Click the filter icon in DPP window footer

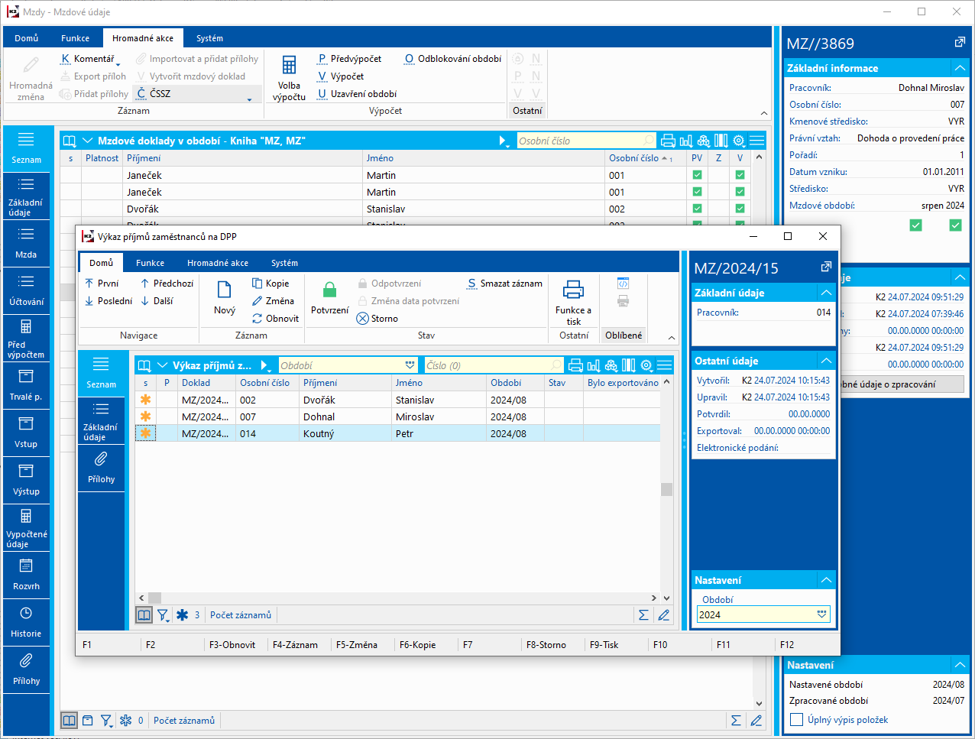(163, 614)
